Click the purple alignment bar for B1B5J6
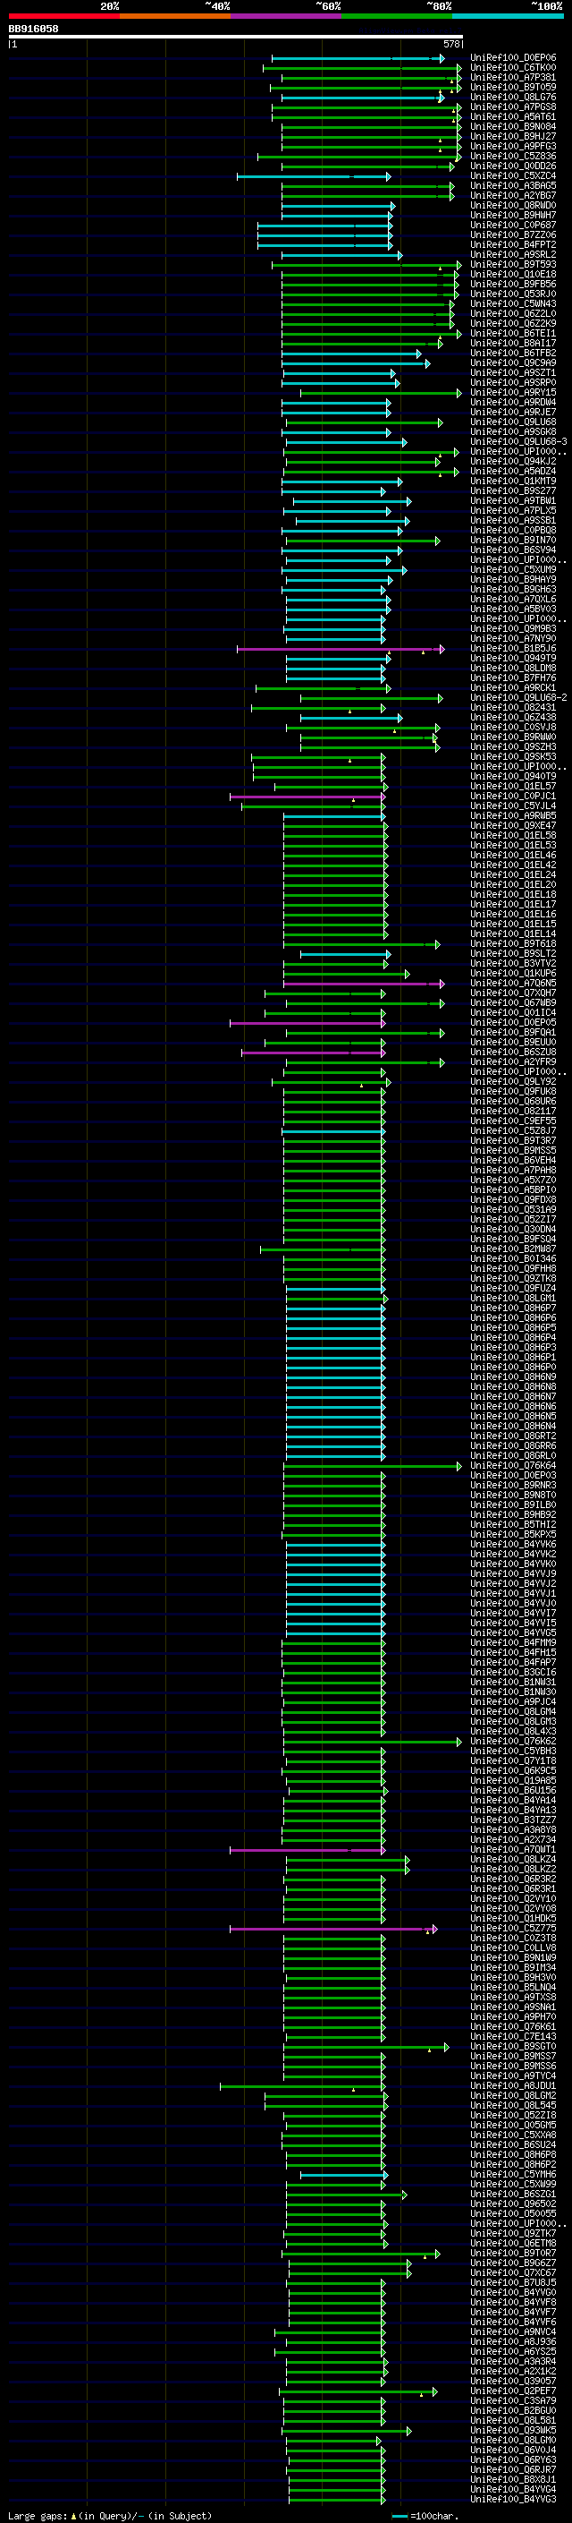 point(341,648)
